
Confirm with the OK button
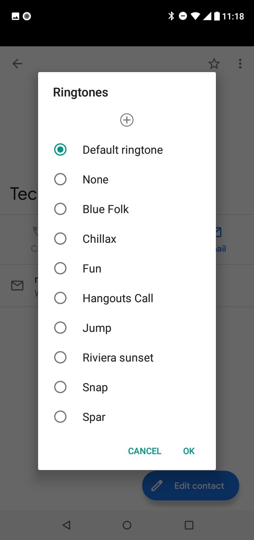189,451
